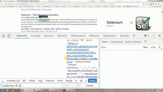Select #foot in DOM breadcrumb
This screenshot has width=163, height=92.
(32, 81)
